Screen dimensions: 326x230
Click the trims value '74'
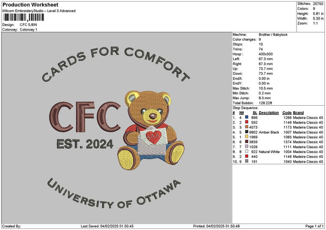point(261,49)
